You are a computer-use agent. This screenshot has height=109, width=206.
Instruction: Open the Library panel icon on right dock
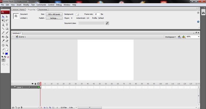(x=203, y=13)
